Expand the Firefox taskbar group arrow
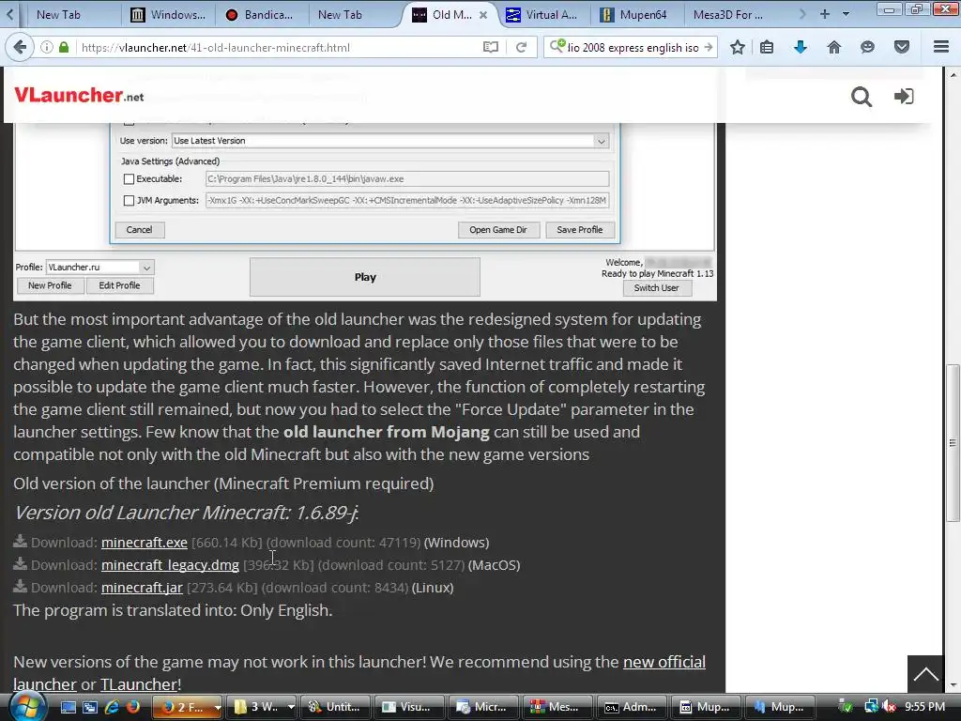The height and width of the screenshot is (721, 961). (218, 707)
